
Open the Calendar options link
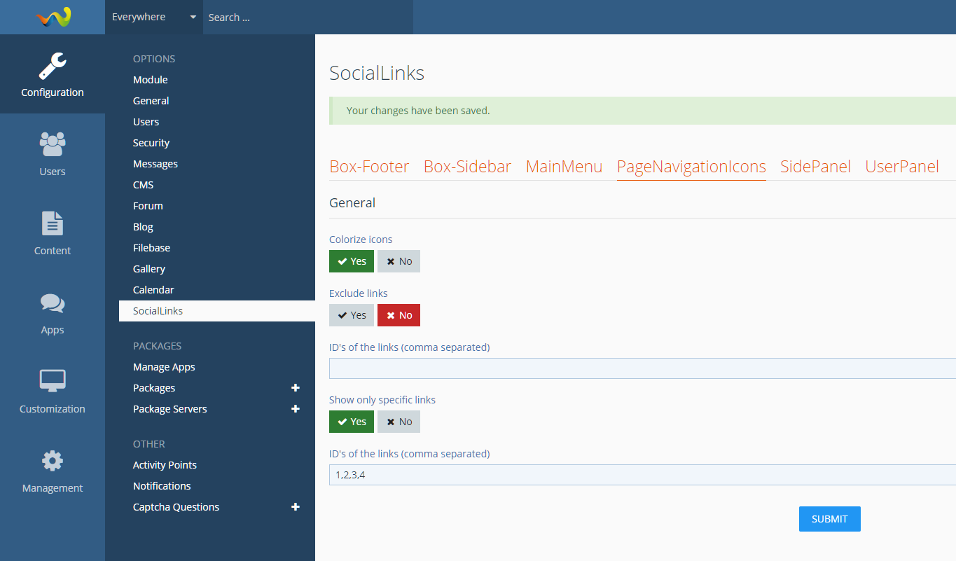pyautogui.click(x=153, y=290)
